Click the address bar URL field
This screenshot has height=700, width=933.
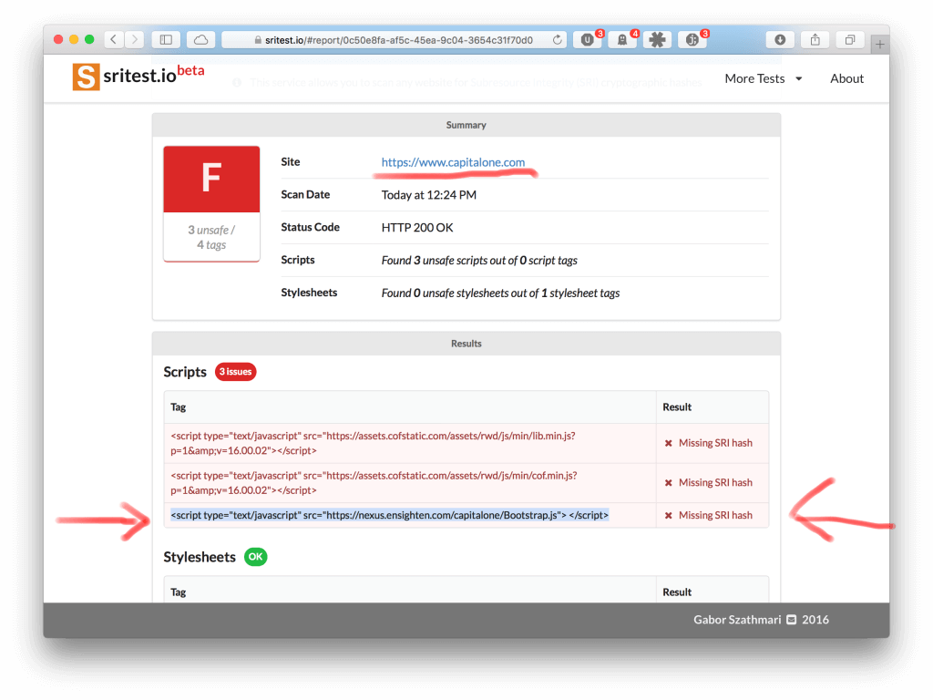pyautogui.click(x=394, y=40)
